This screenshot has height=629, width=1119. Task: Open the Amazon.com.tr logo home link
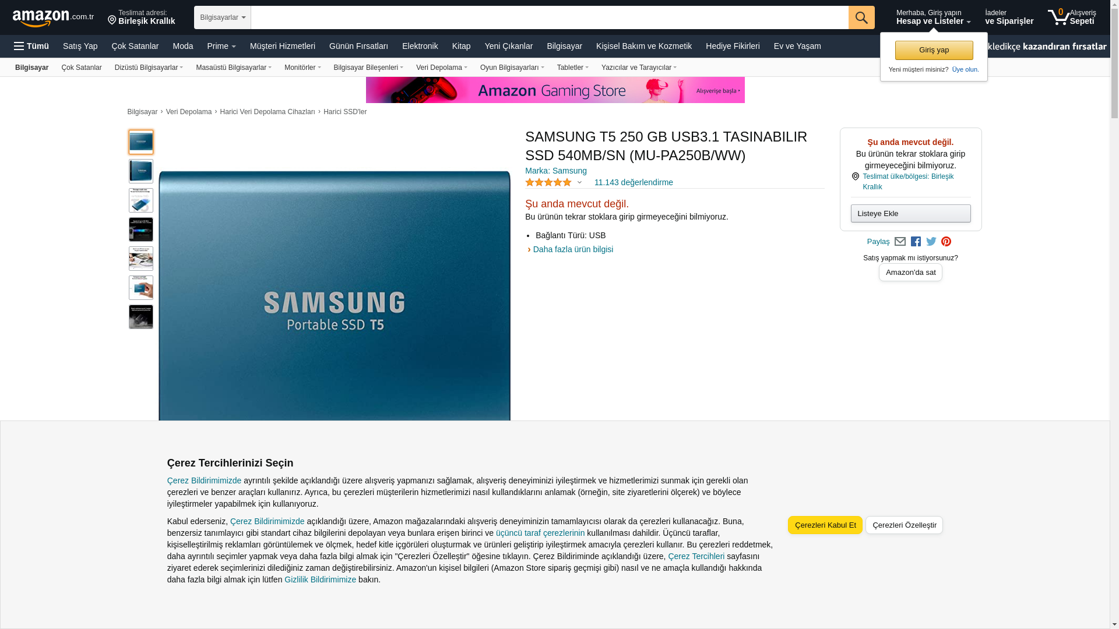click(x=53, y=18)
